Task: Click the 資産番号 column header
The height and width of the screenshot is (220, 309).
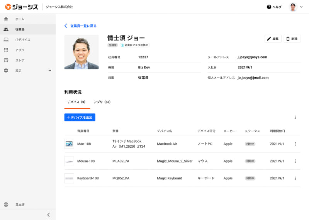Action: coord(83,131)
